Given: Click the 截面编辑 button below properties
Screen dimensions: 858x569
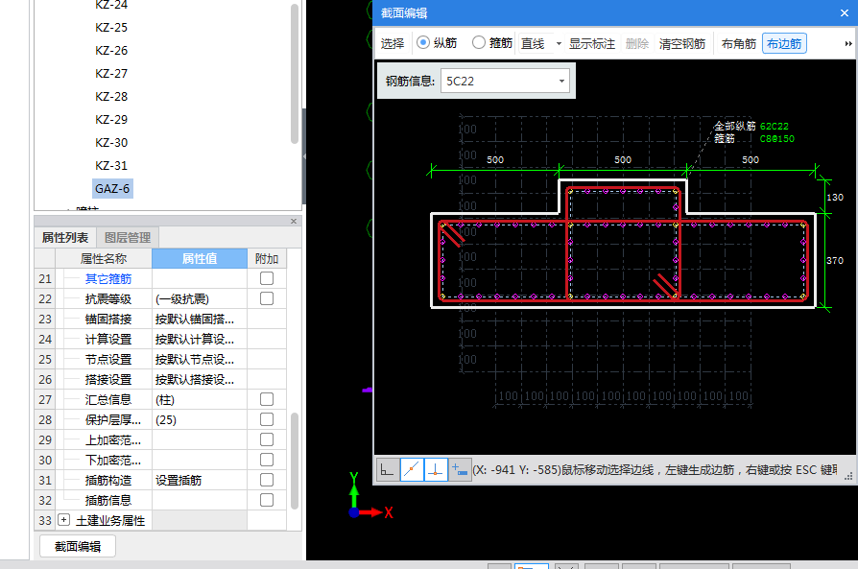Looking at the screenshot, I should pos(78,546).
